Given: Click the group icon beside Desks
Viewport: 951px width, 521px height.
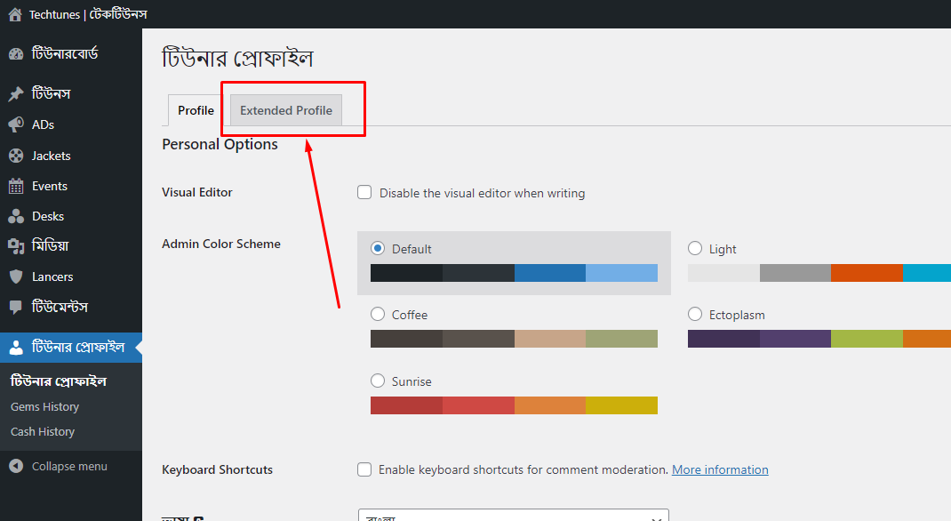Looking at the screenshot, I should coord(16,217).
